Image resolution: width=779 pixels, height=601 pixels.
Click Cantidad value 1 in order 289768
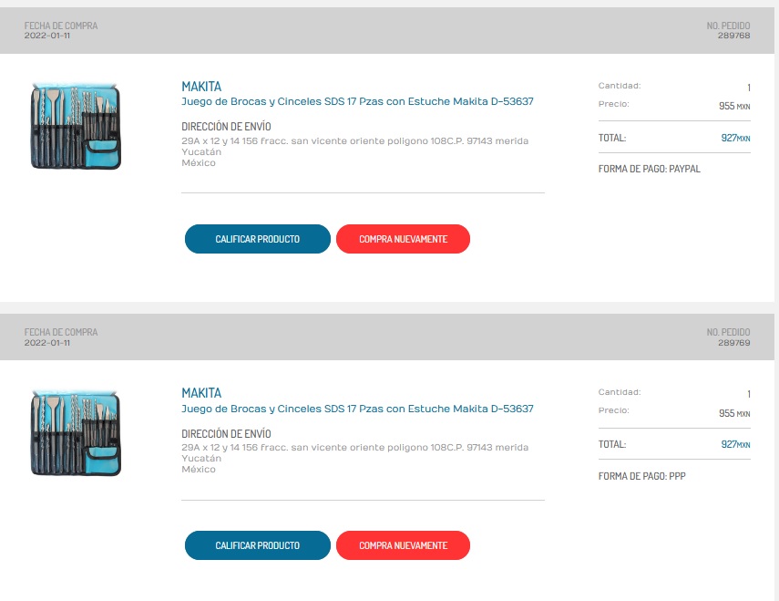[x=749, y=88]
